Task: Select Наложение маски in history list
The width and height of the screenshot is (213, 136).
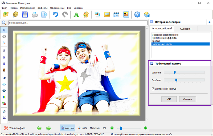Action: click(181, 44)
